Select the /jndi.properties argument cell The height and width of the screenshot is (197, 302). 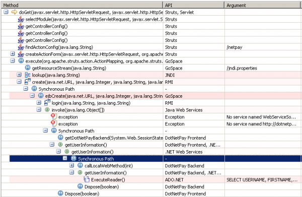coord(263,68)
